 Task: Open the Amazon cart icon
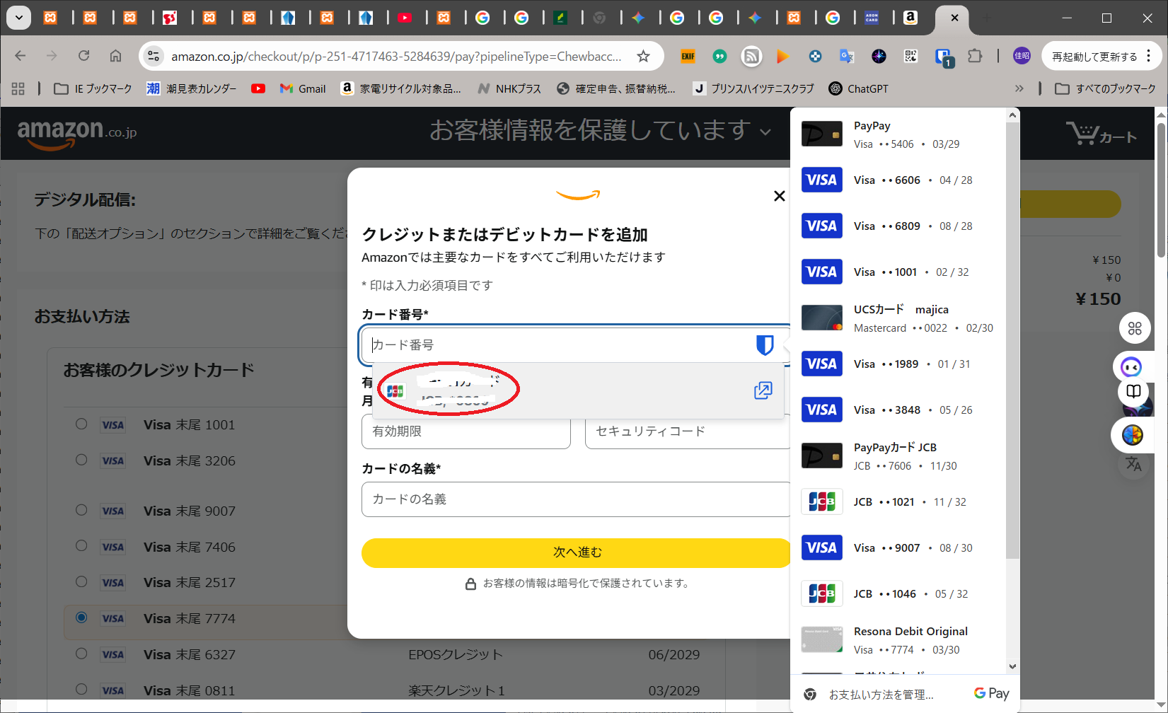[1101, 134]
